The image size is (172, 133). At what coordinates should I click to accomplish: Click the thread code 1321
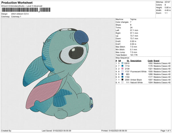[150, 69]
